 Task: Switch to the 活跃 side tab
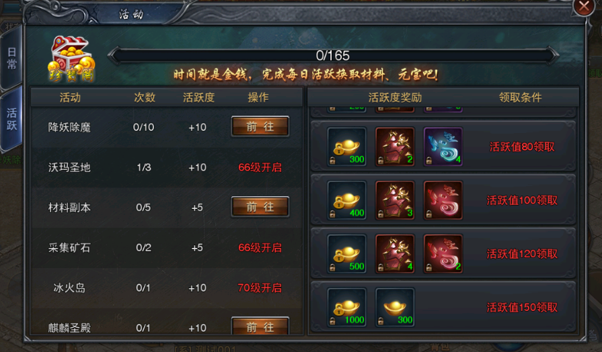(11, 120)
